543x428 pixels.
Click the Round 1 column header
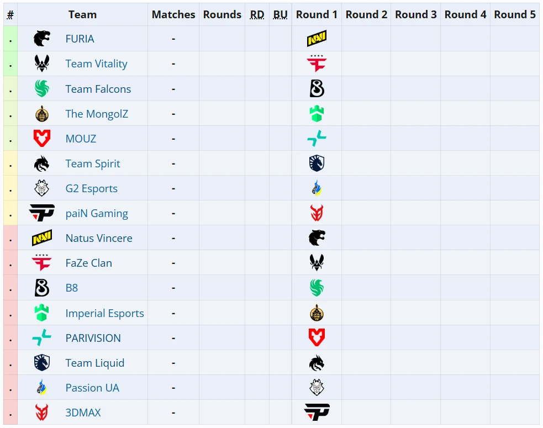tap(317, 14)
